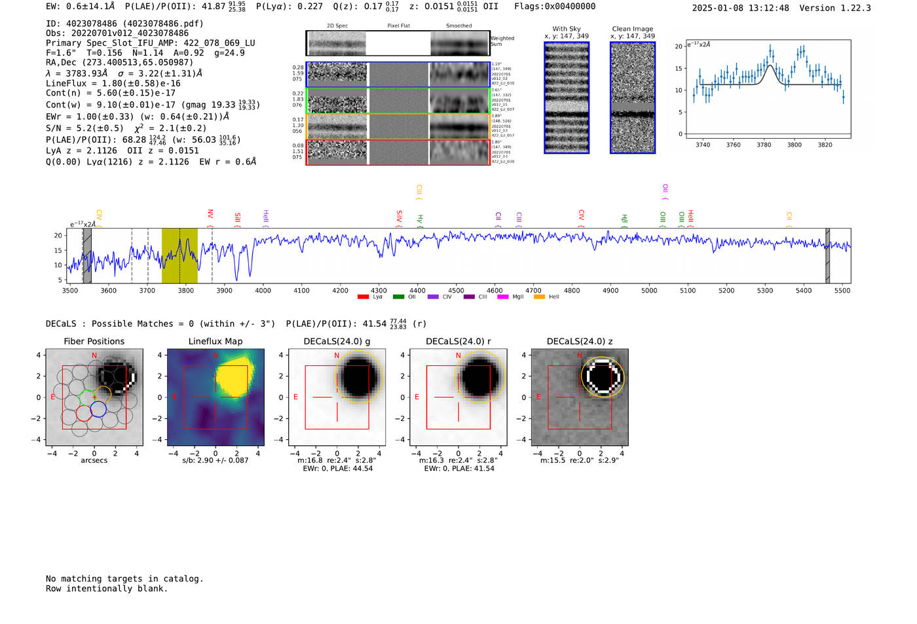This screenshot has height=624, width=917.
Task: Click the DECaLS : Possible Matches = 0 text
Action: (x=160, y=323)
